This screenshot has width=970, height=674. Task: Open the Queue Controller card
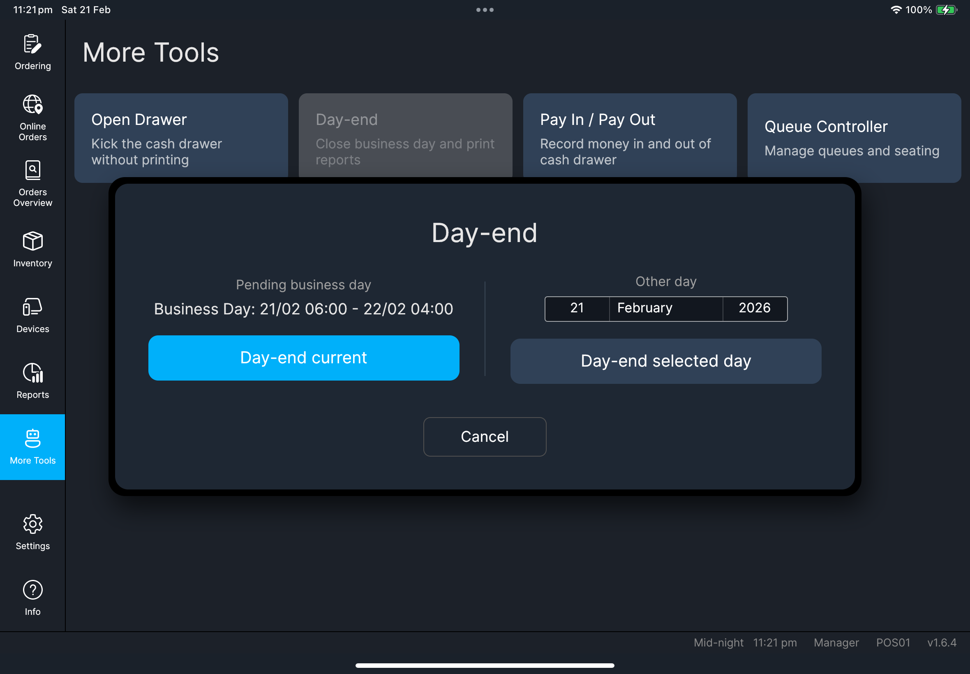tap(853, 138)
